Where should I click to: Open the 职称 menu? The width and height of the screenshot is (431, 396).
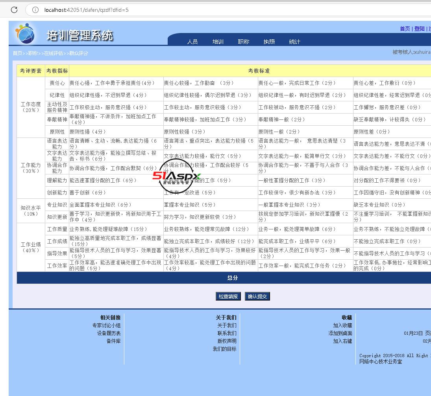tap(244, 42)
